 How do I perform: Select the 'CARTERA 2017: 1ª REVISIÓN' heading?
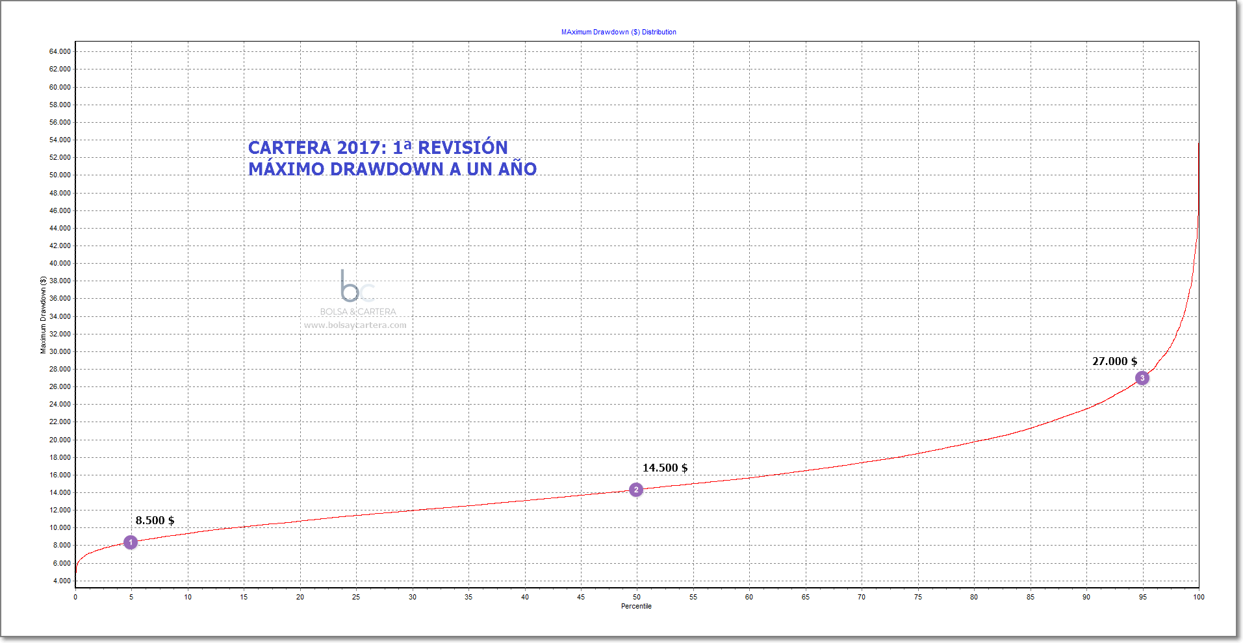[378, 147]
